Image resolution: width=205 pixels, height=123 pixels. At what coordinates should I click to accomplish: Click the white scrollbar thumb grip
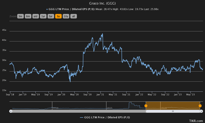tap(173, 111)
